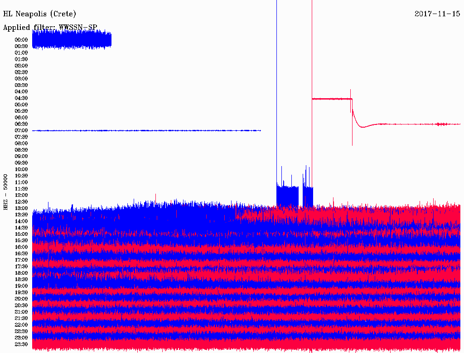
Task: Click the thick blue noise block at top left
Action: pyautogui.click(x=72, y=40)
